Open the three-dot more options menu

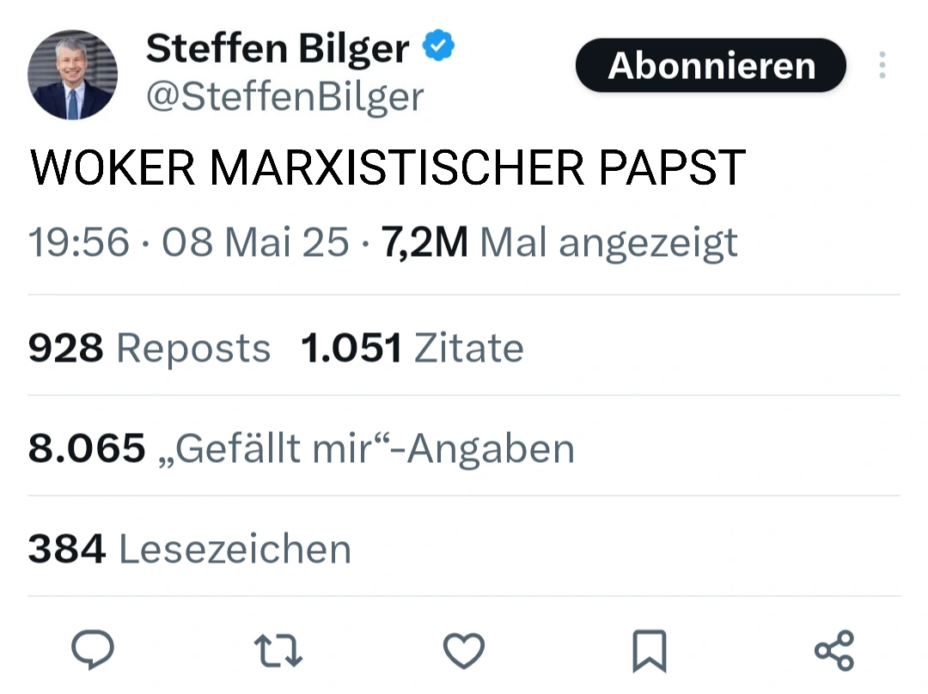point(882,66)
